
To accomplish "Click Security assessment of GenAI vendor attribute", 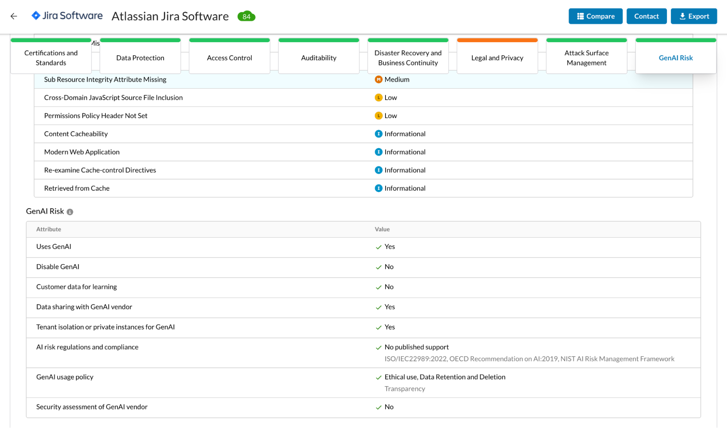I will click(x=92, y=407).
